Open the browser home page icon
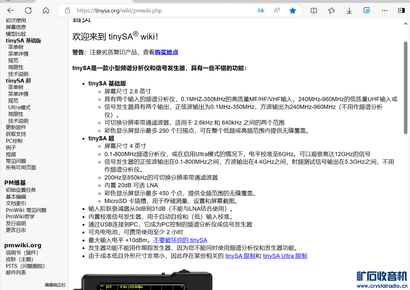The image size is (410, 290). tap(46, 11)
